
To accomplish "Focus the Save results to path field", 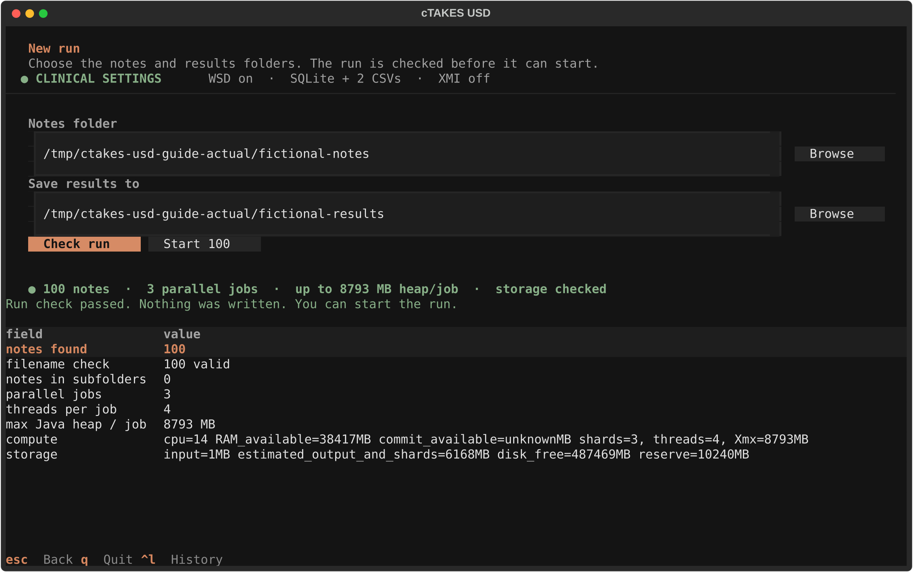I will (407, 214).
